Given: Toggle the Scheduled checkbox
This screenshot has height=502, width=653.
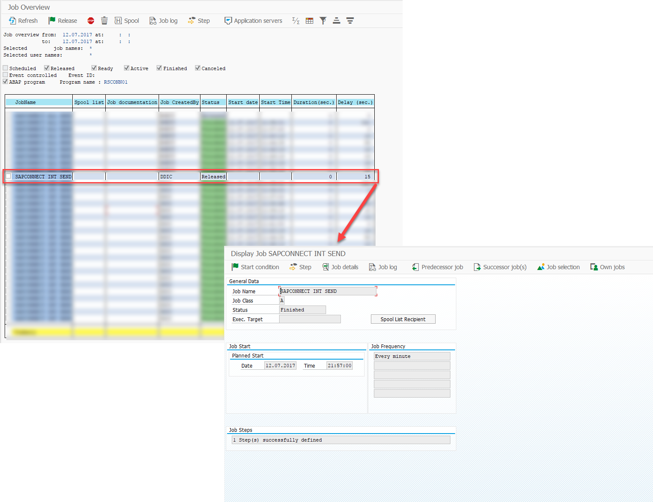Looking at the screenshot, I should (x=5, y=68).
